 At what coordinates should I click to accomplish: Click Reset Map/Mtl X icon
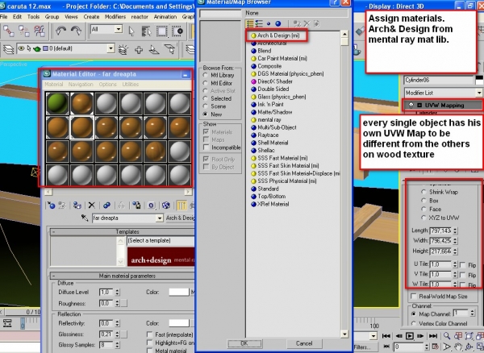pyautogui.click(x=91, y=206)
